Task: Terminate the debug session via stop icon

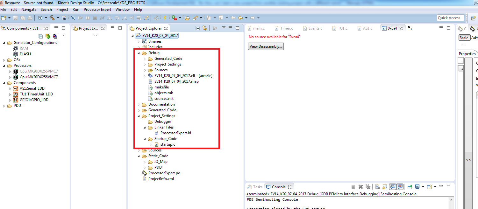Action: pos(95,18)
